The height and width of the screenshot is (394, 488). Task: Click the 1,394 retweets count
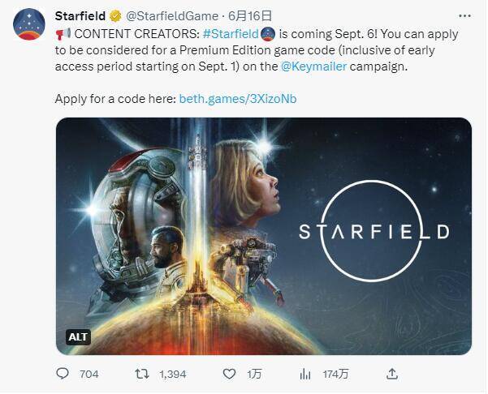point(172,374)
